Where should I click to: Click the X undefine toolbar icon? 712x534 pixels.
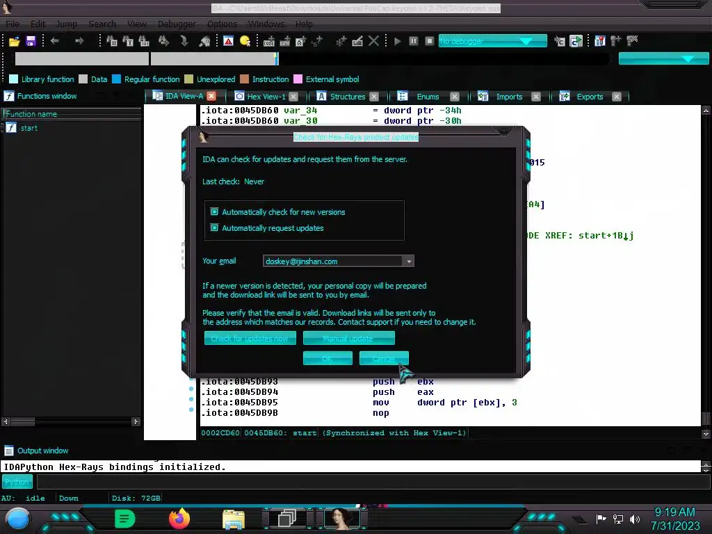(x=373, y=41)
